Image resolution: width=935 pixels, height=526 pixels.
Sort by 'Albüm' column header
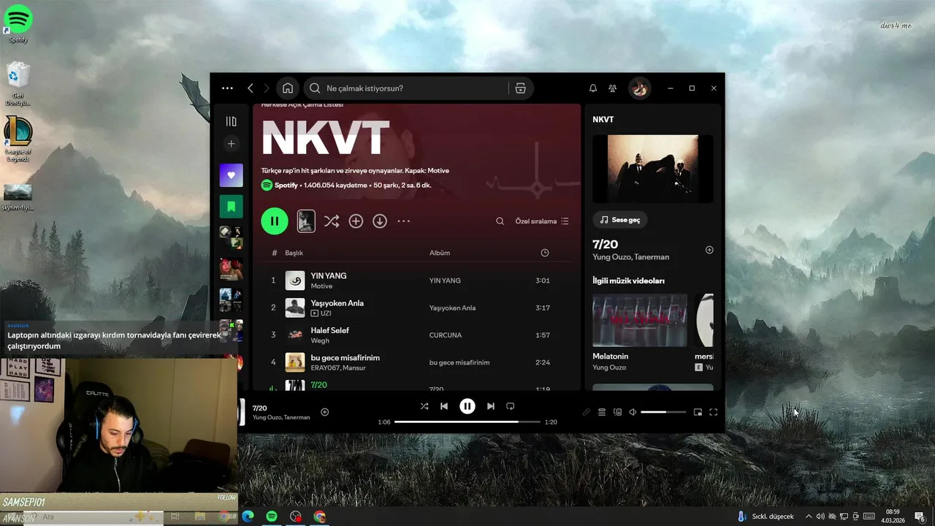(x=440, y=253)
